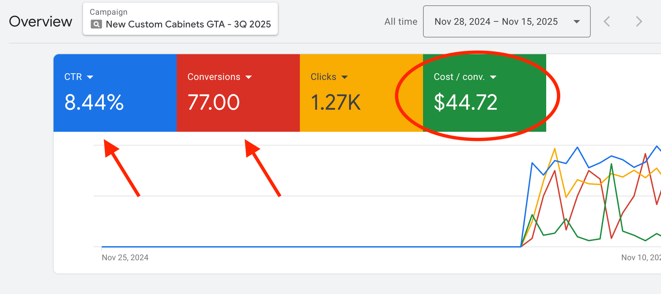The height and width of the screenshot is (294, 661).
Task: Select the green Cost / conv. card
Action: 485,93
